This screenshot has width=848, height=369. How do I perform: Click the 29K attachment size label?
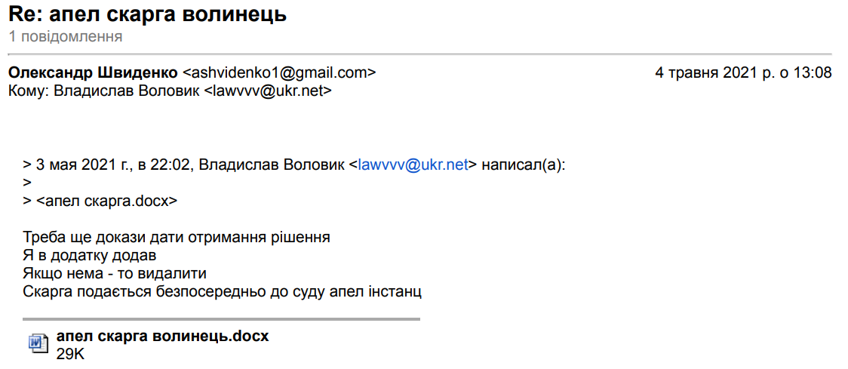click(x=70, y=353)
